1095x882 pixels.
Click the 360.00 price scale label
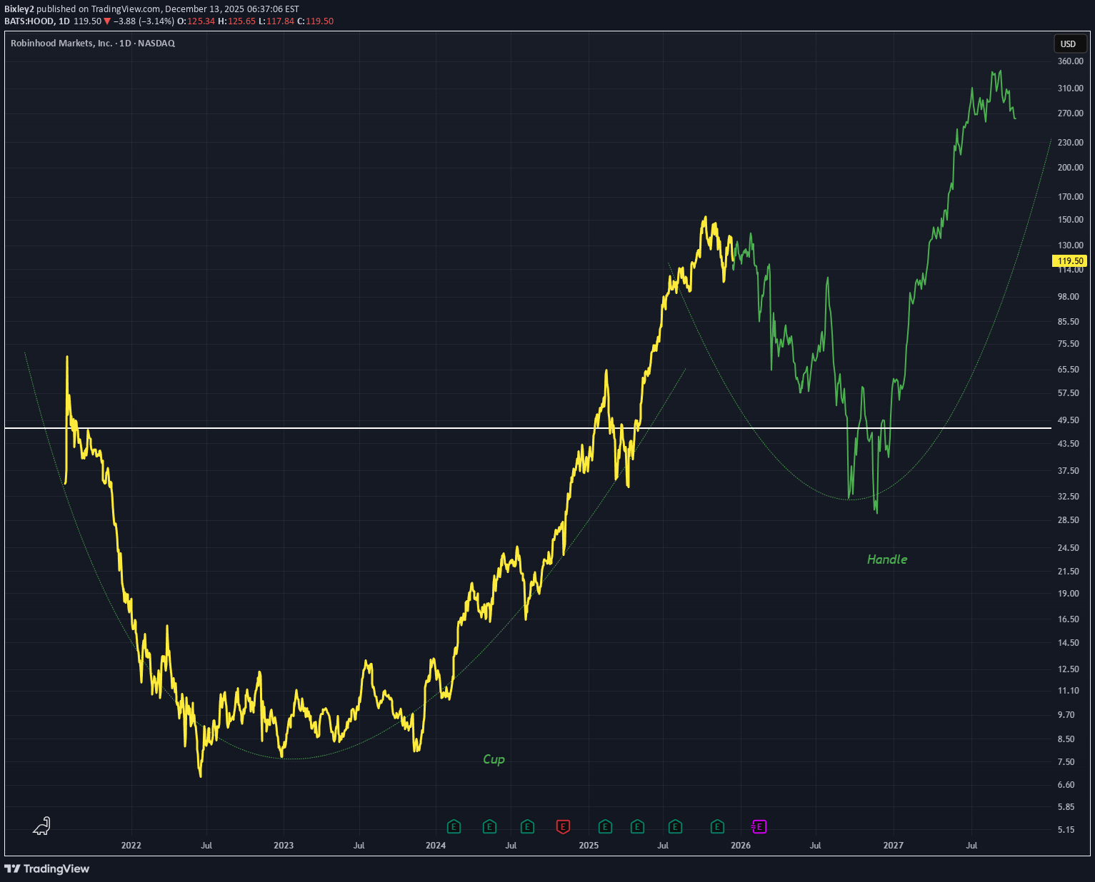[1070, 61]
